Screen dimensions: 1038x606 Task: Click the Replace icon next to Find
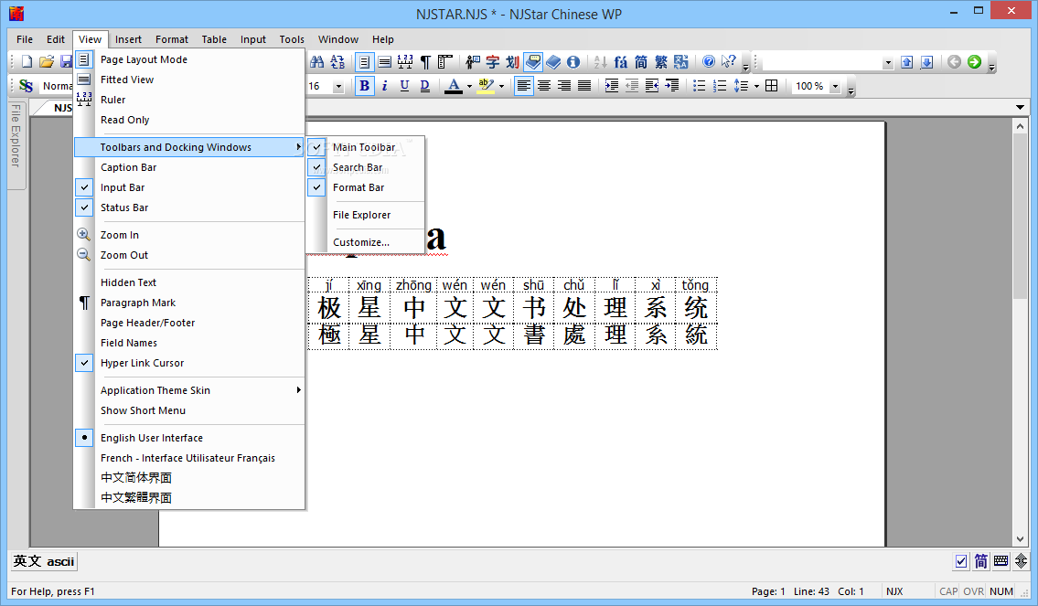337,62
